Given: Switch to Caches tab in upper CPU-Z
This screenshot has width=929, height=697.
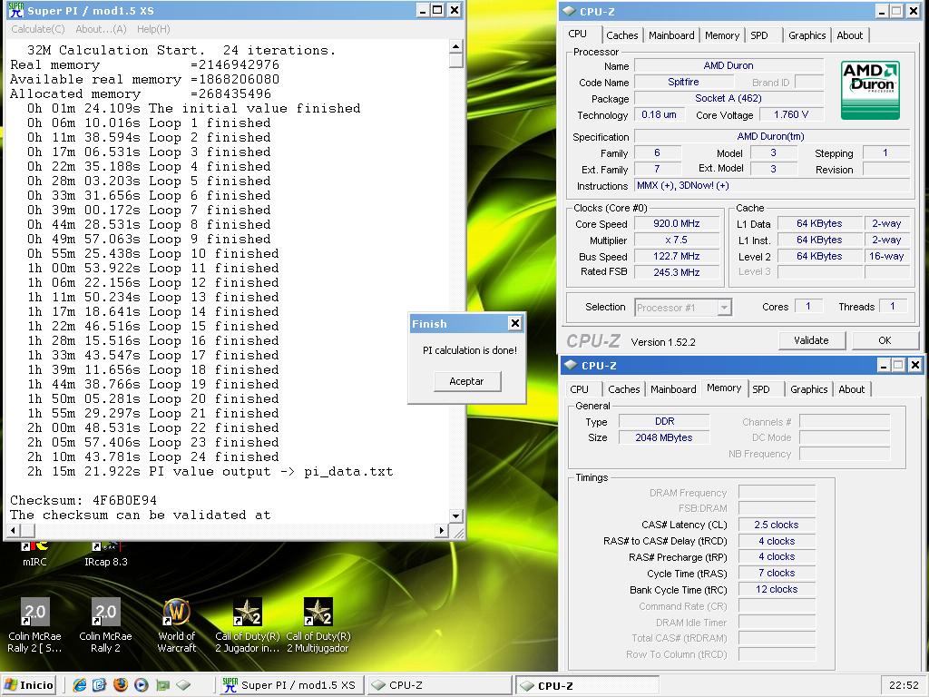Looking at the screenshot, I should tap(622, 35).
